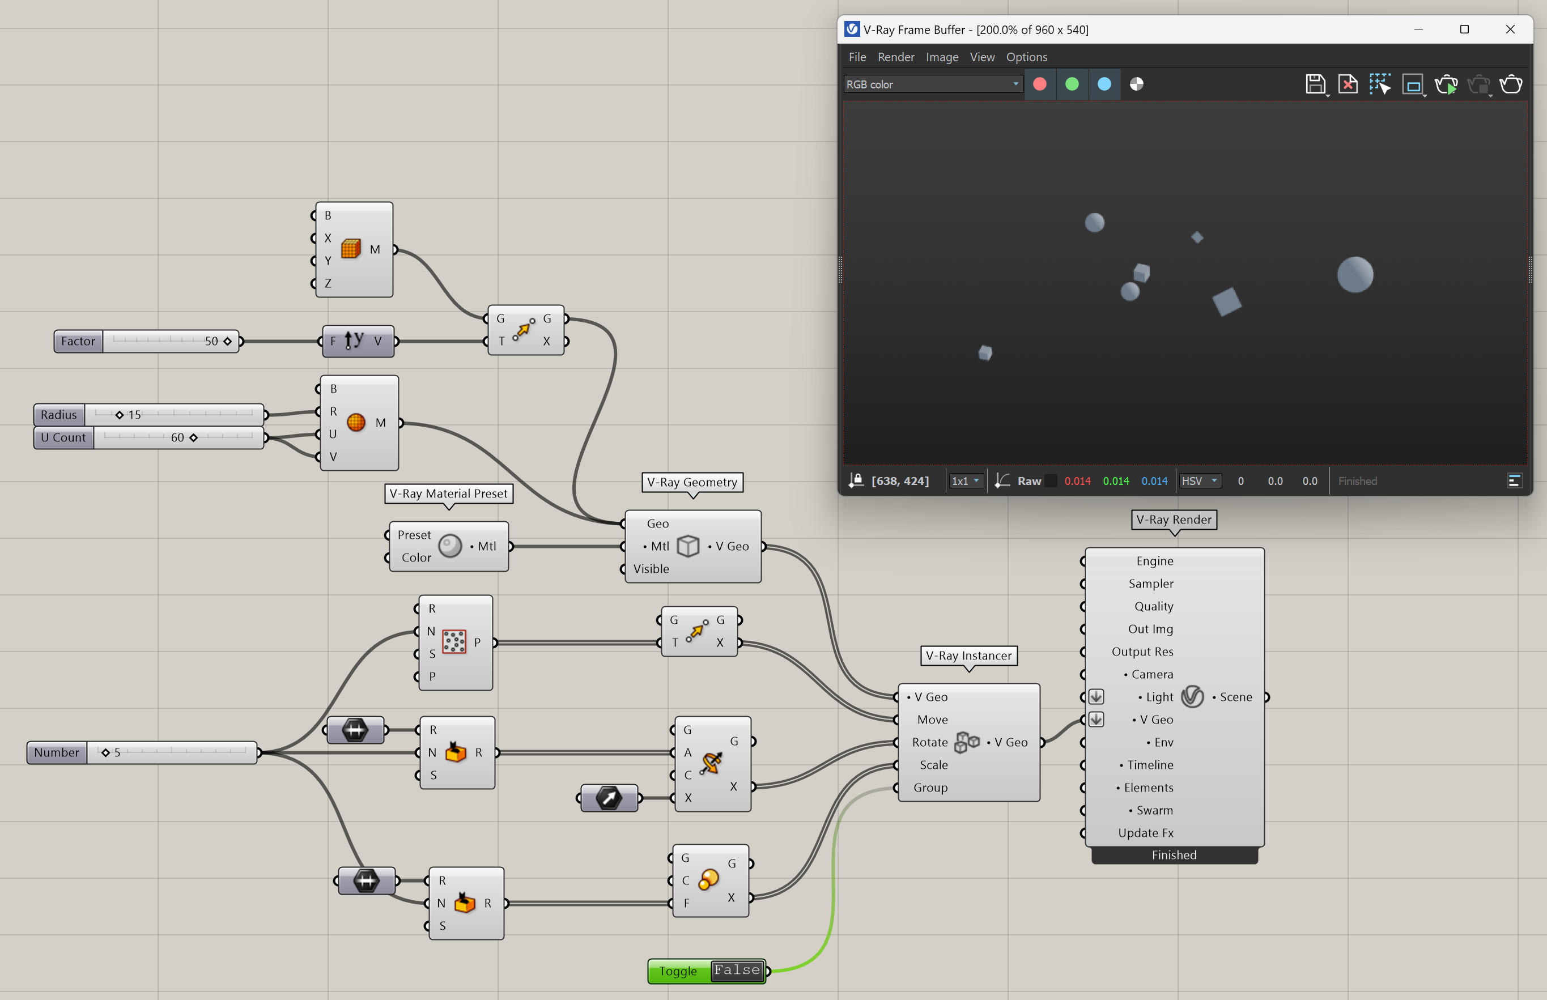Click the Finished bar under V-Ray Render
Image resolution: width=1547 pixels, height=1000 pixels.
(1174, 855)
